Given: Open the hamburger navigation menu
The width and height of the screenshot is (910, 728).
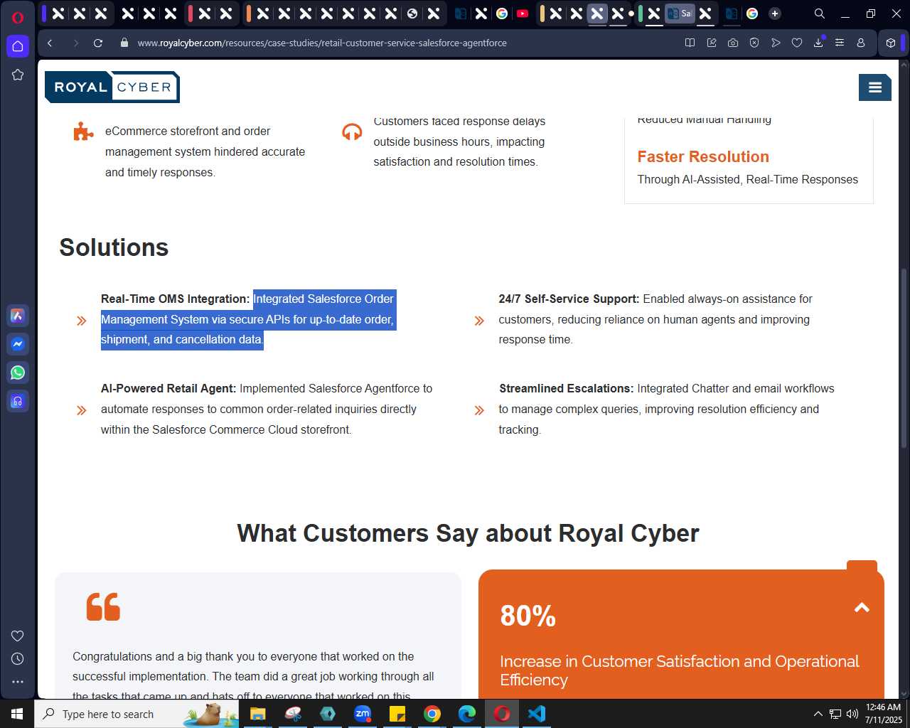Looking at the screenshot, I should (x=875, y=87).
